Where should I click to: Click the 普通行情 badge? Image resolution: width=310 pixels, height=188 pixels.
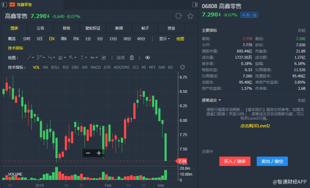pos(249,15)
